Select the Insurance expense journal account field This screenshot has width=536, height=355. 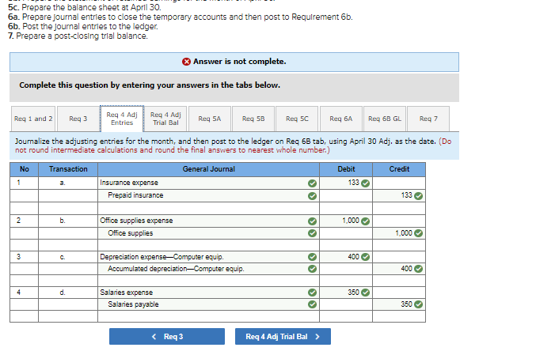208,183
